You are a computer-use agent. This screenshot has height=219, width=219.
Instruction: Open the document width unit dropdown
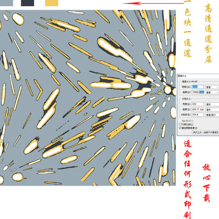pos(212,105)
